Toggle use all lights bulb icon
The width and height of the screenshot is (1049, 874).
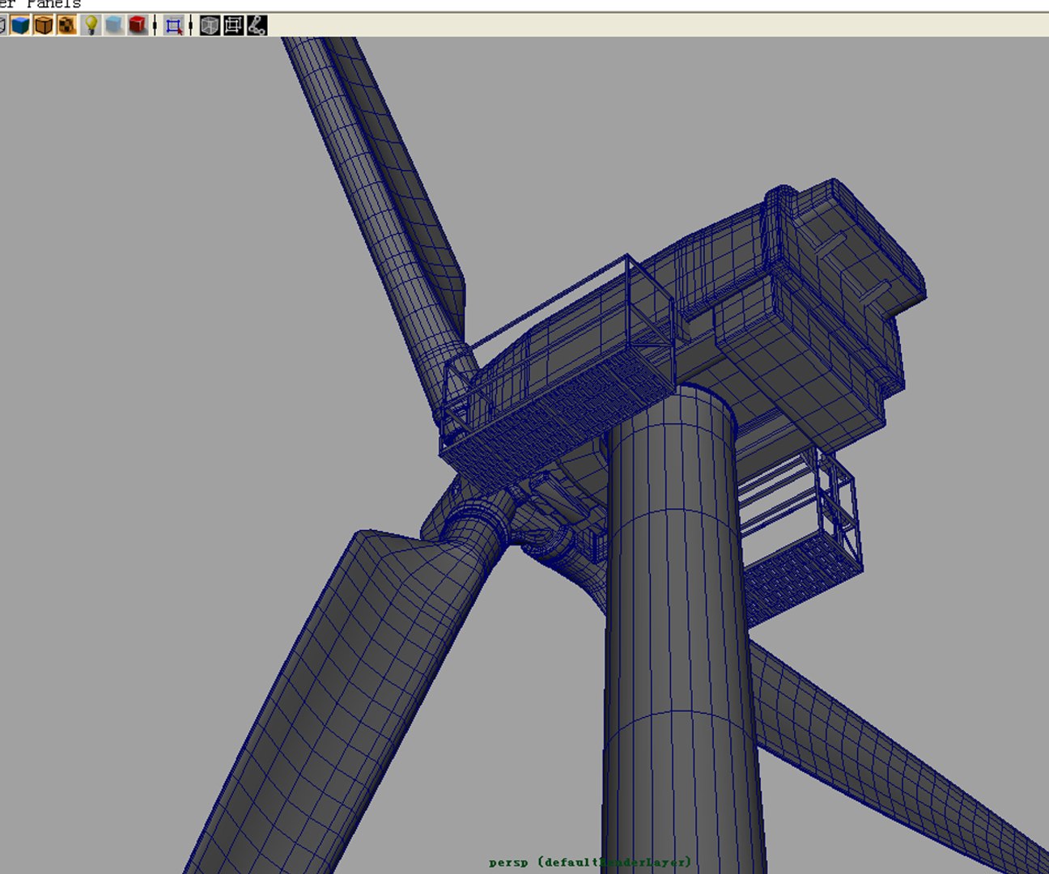click(91, 26)
